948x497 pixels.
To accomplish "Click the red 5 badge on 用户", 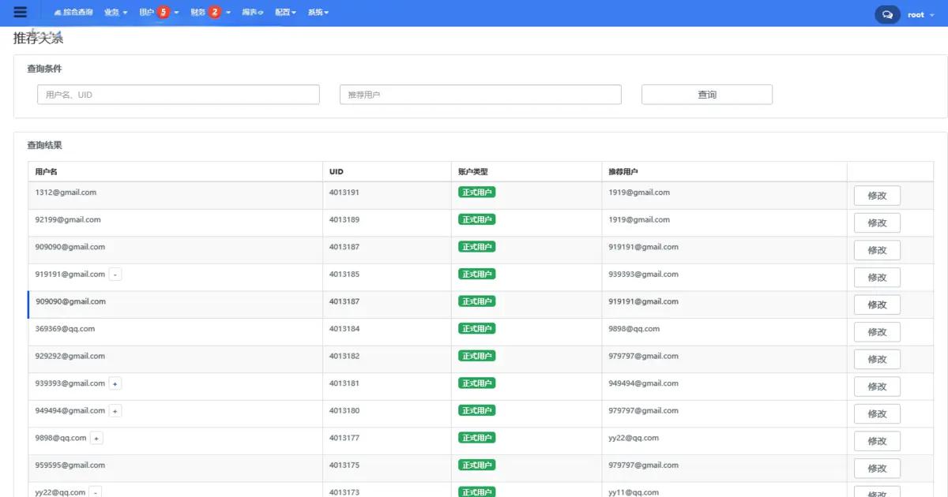I will (164, 13).
